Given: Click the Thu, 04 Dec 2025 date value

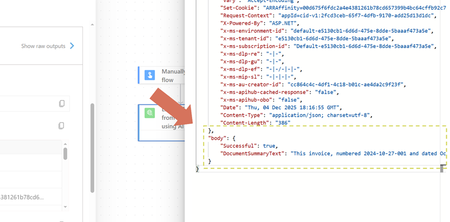Looking at the screenshot, I should [292, 108].
